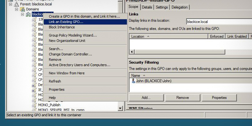Click the Properties button in Security Filtering
The height and width of the screenshot is (126, 252).
coord(219,98)
